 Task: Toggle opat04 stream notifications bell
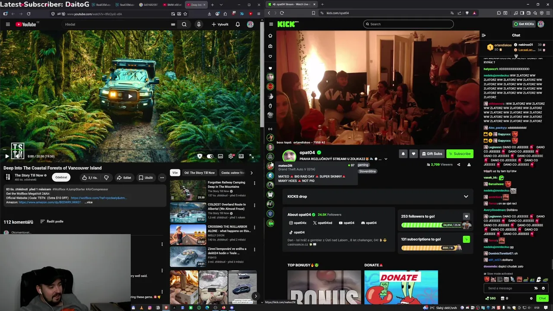[403, 154]
